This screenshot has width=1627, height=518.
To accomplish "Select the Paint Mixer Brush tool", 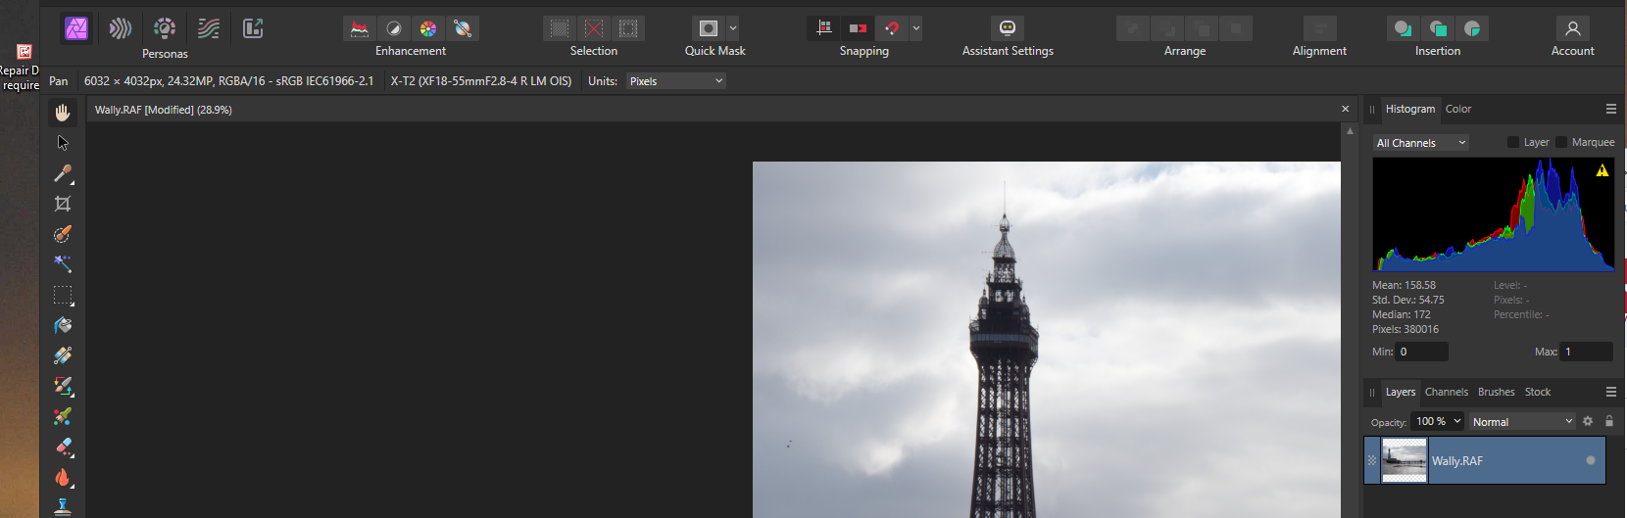I will [63, 386].
